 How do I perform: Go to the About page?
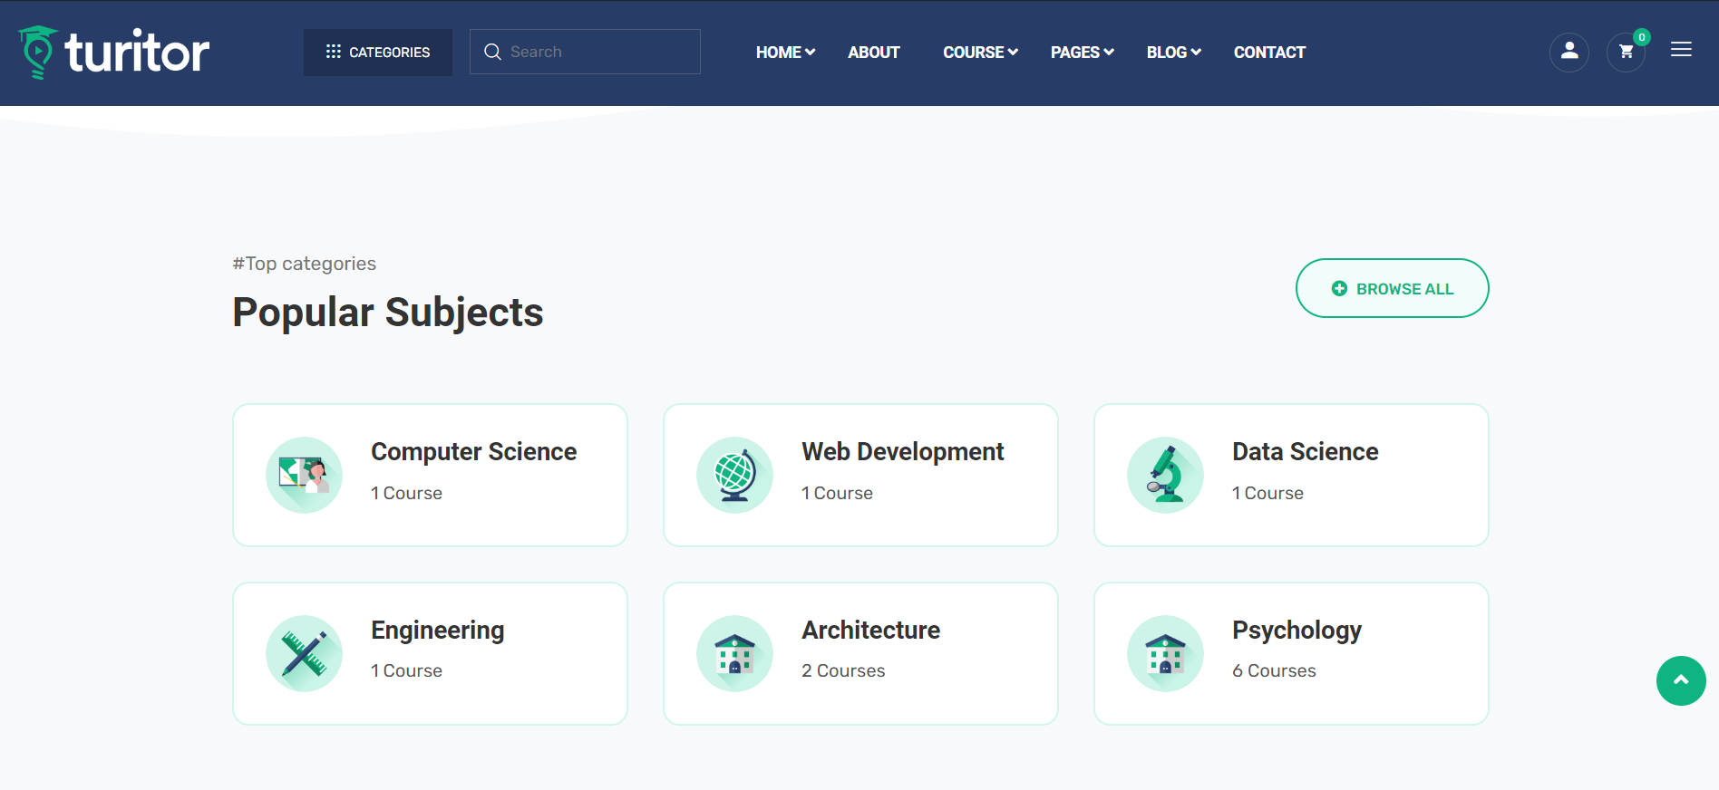(873, 53)
